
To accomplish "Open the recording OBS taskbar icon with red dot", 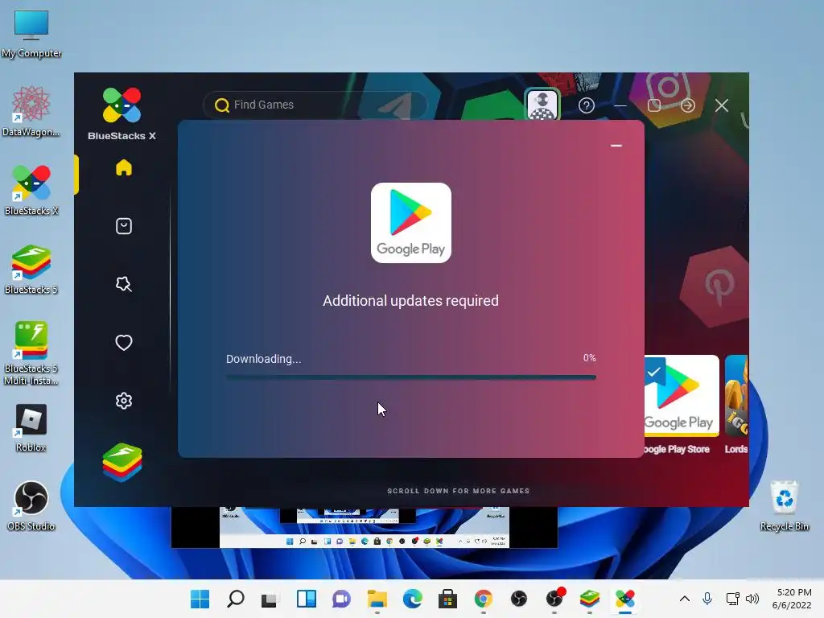I will point(555,599).
